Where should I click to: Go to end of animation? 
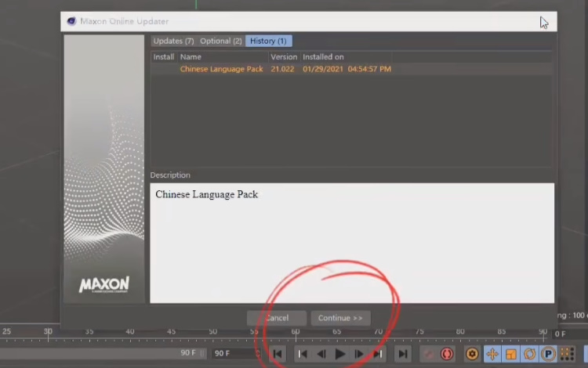pyautogui.click(x=403, y=354)
